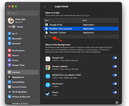This screenshot has width=129, height=106.
Task: Select the Notifications bell icon
Action: pos(9,50)
